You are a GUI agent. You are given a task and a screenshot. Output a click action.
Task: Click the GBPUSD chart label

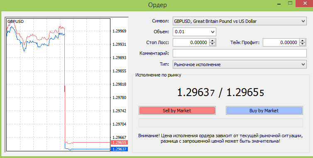pos(16,21)
